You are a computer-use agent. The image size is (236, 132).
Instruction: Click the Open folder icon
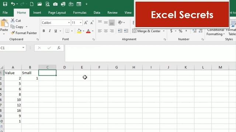pos(39,4)
